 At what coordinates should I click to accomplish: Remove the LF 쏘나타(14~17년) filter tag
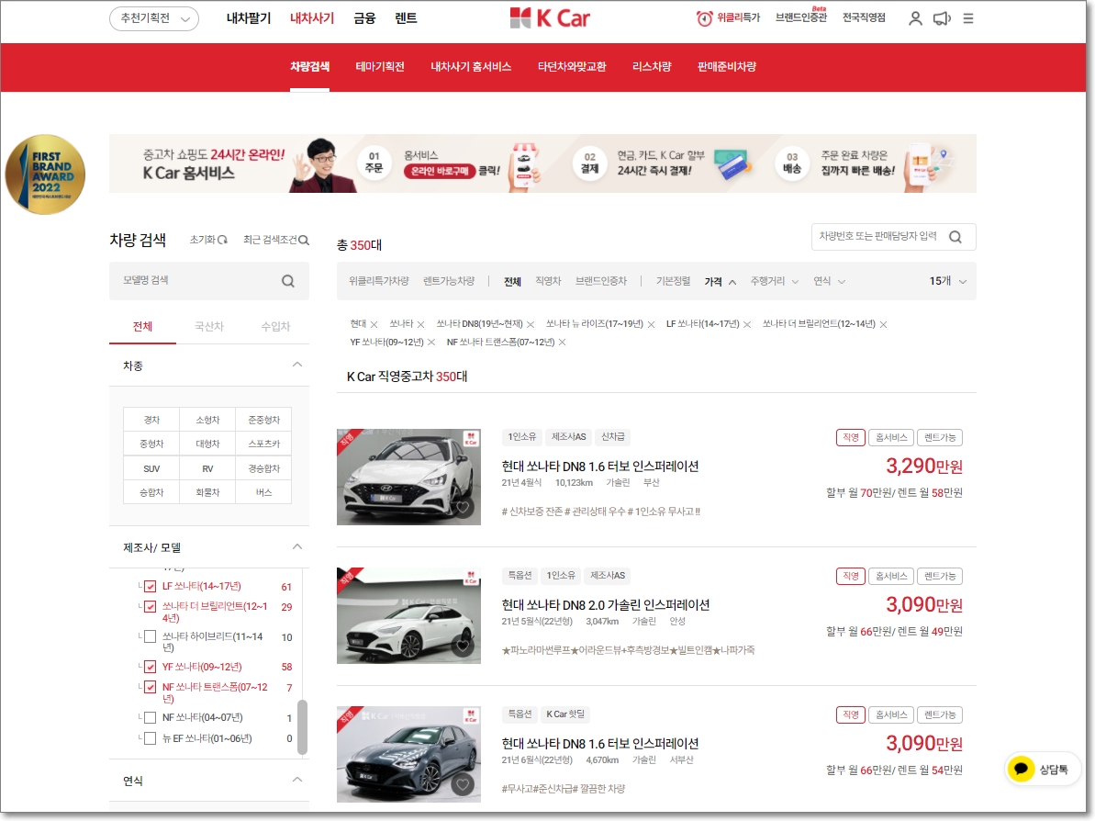[x=746, y=324]
